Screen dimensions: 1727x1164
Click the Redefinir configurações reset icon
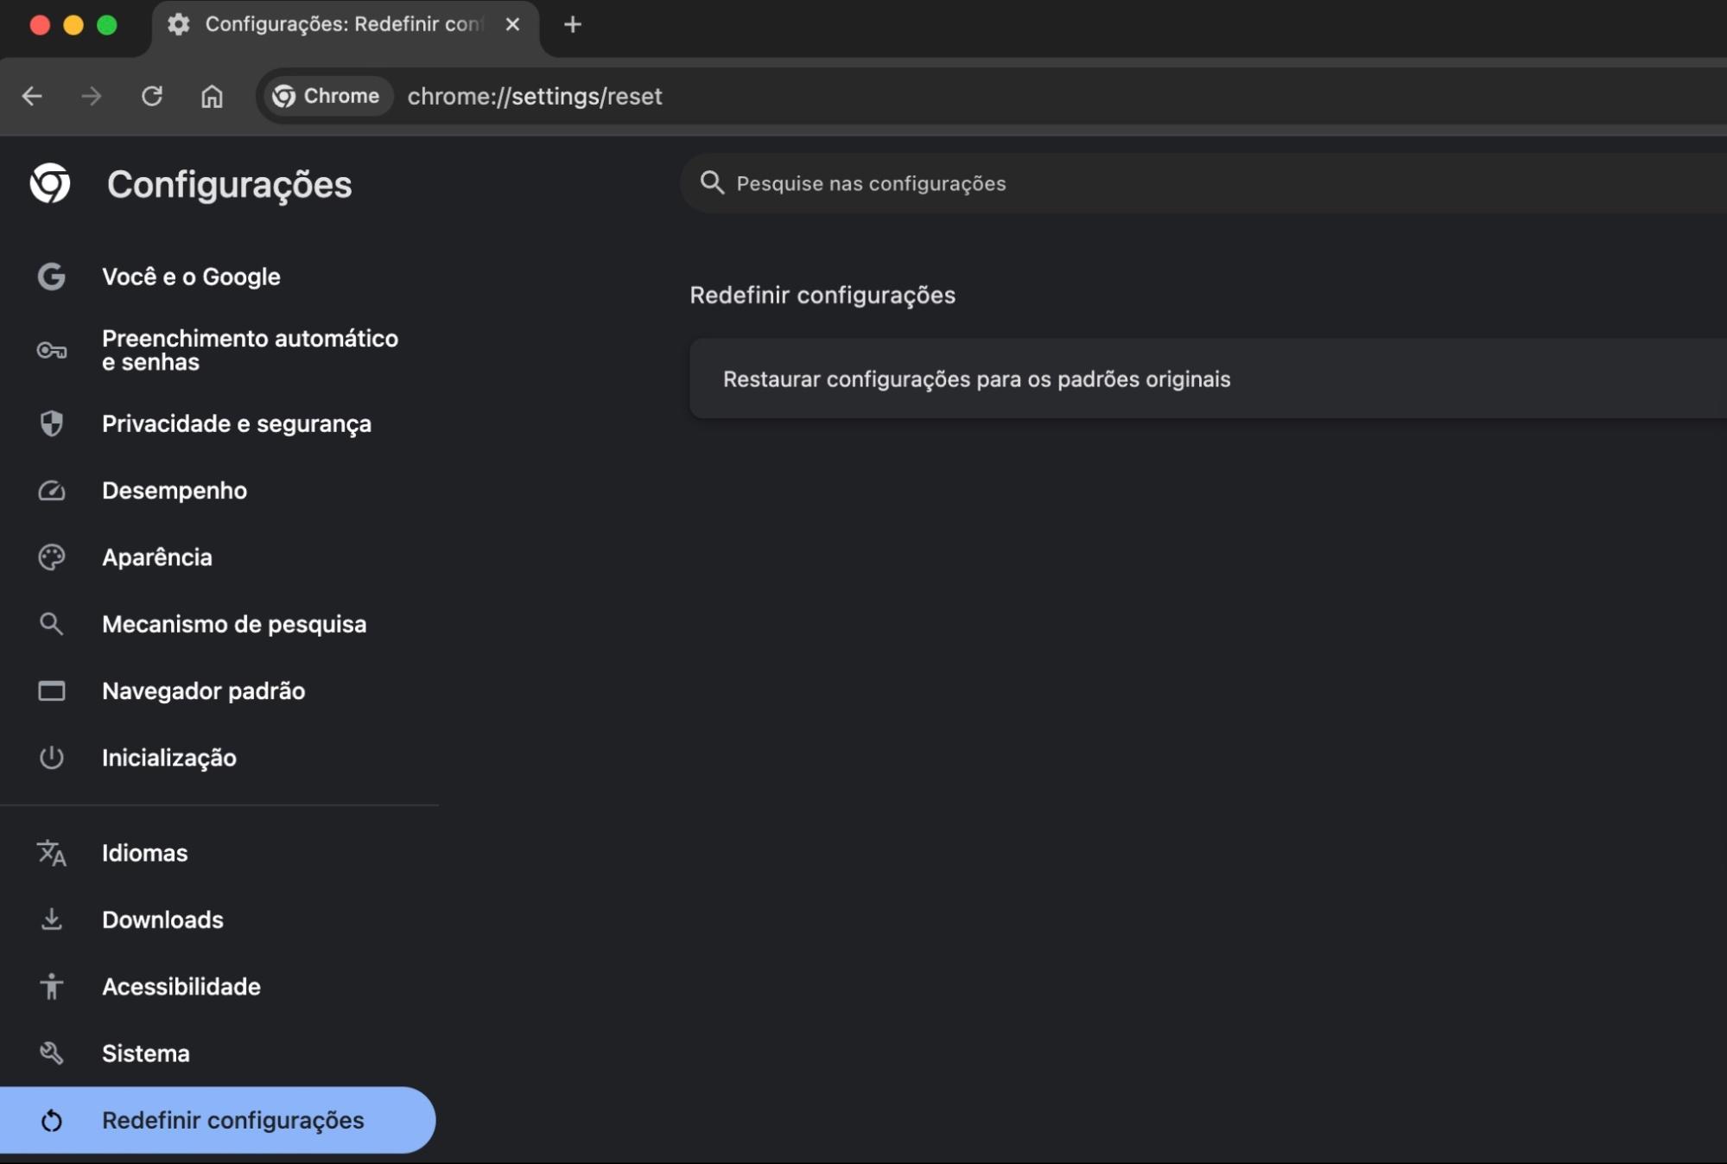[x=52, y=1120]
